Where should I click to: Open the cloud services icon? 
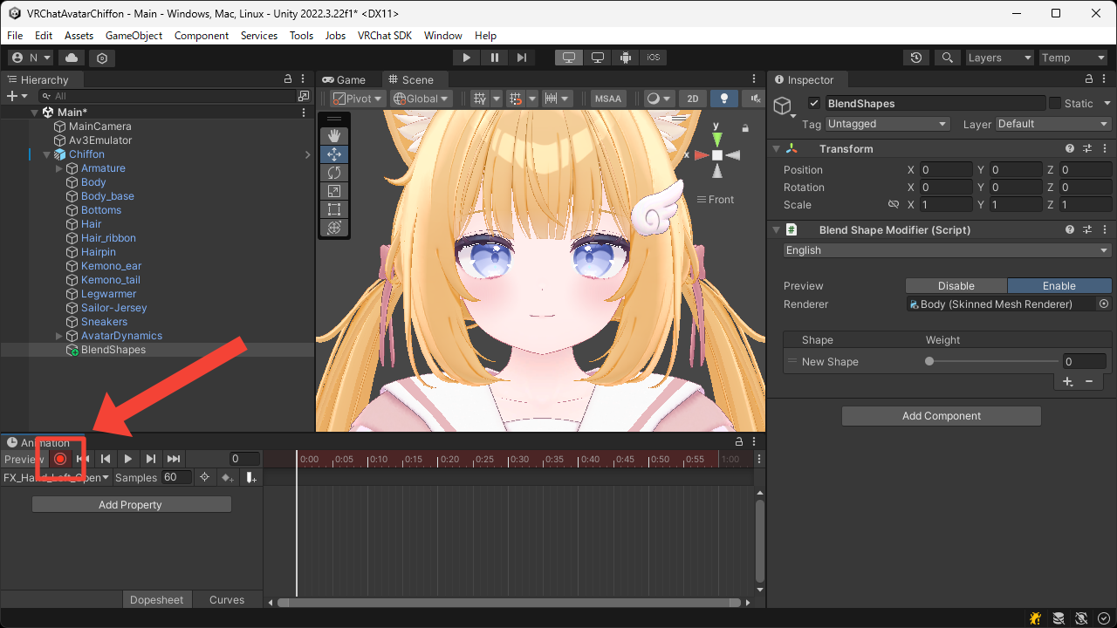click(72, 58)
